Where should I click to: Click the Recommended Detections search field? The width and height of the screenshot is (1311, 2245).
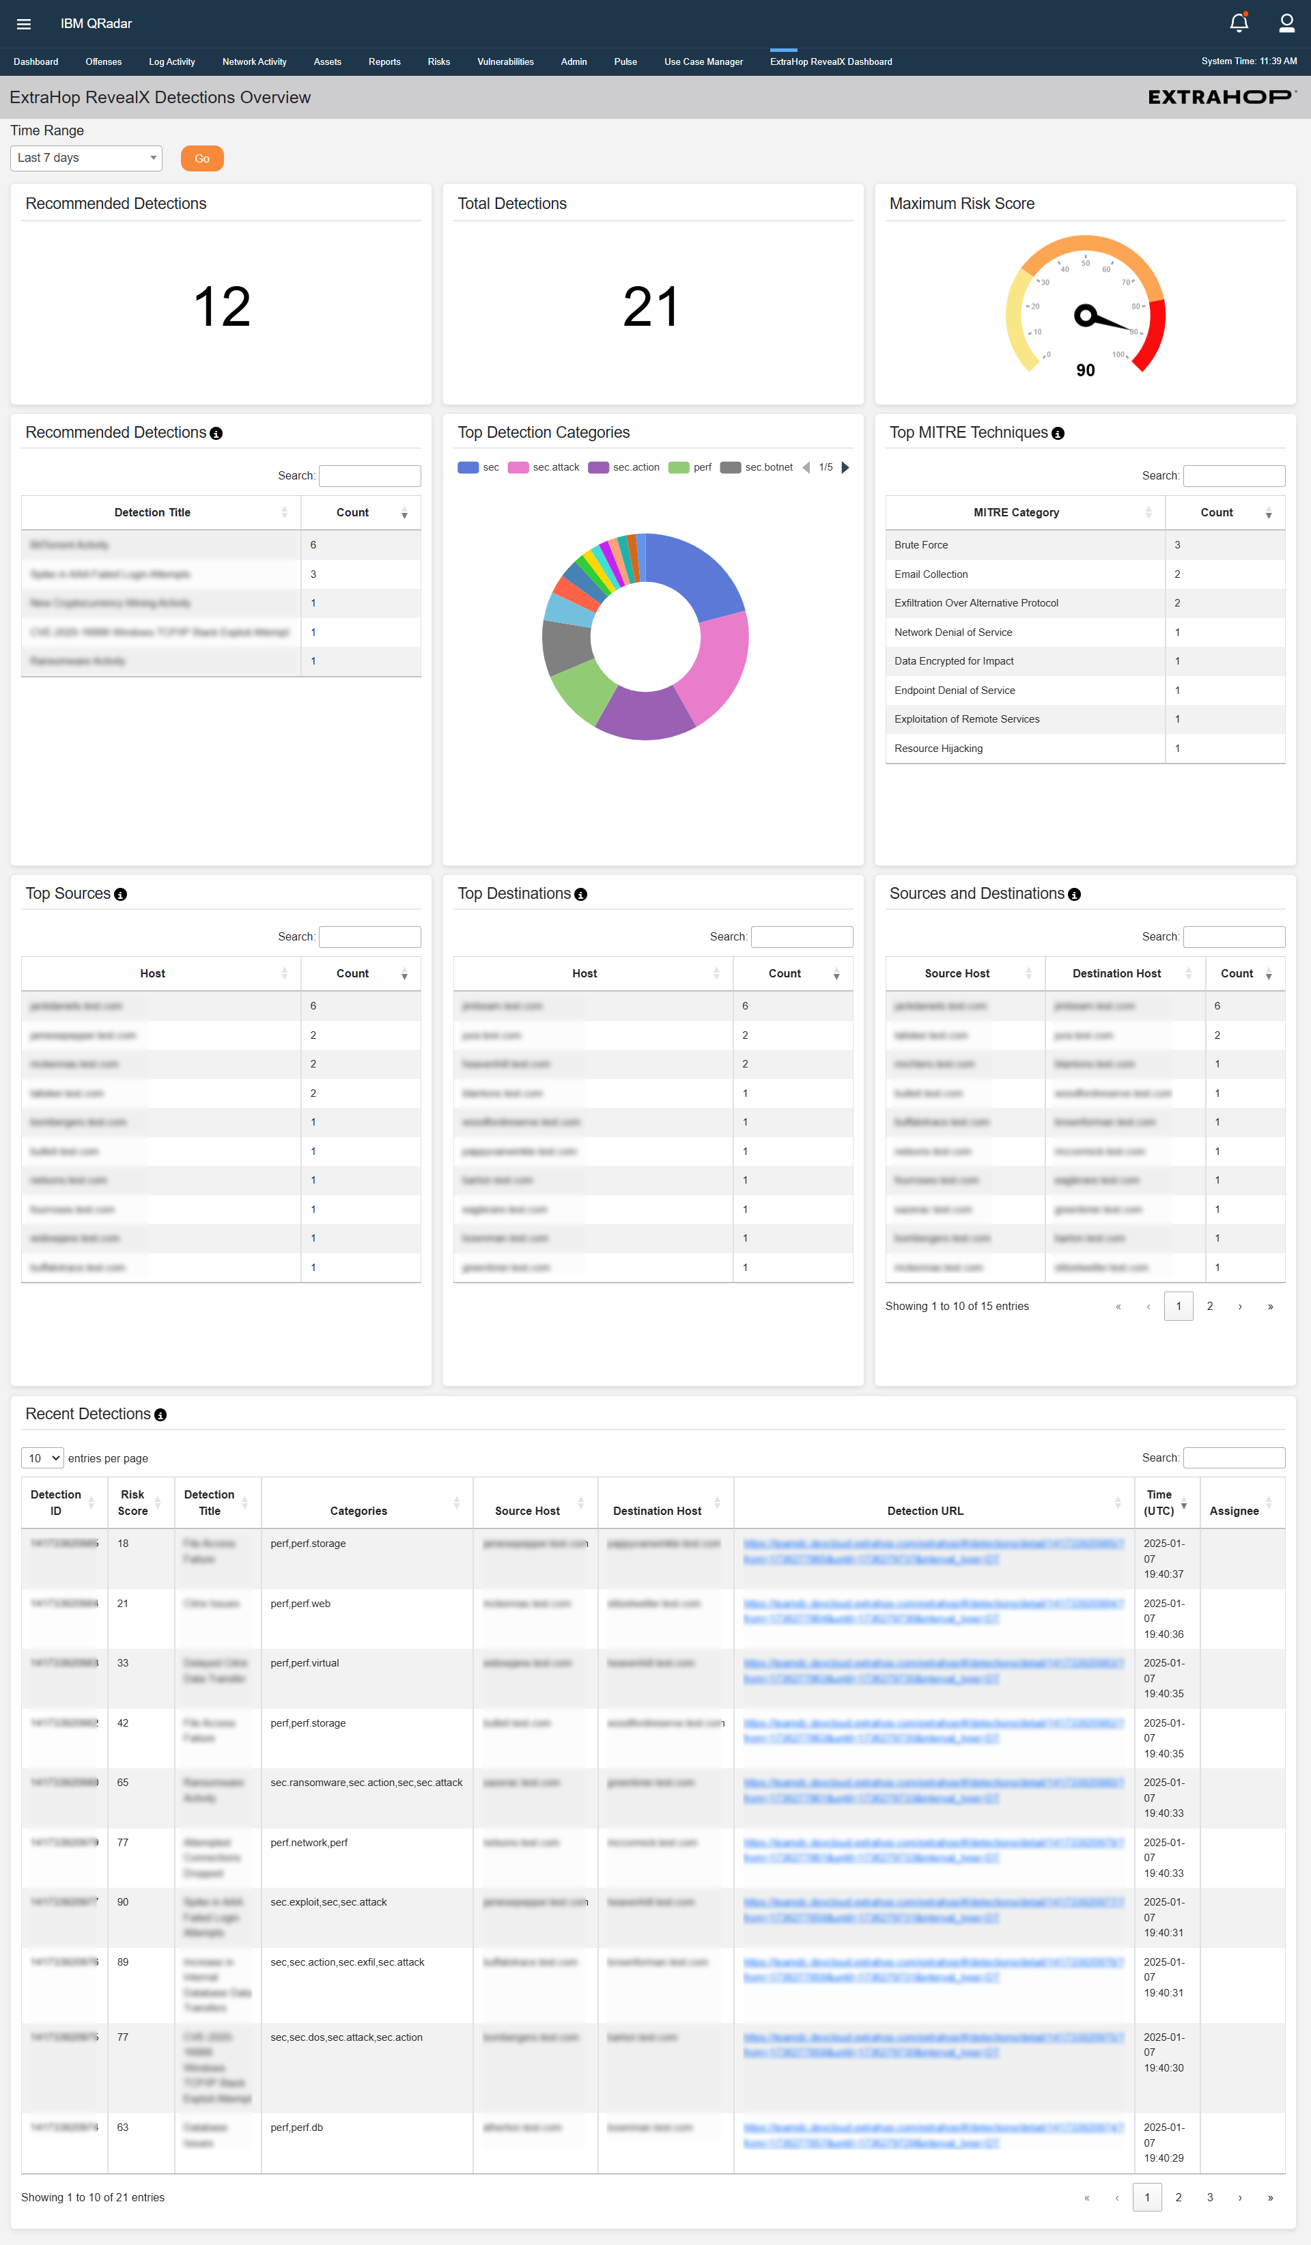click(369, 476)
